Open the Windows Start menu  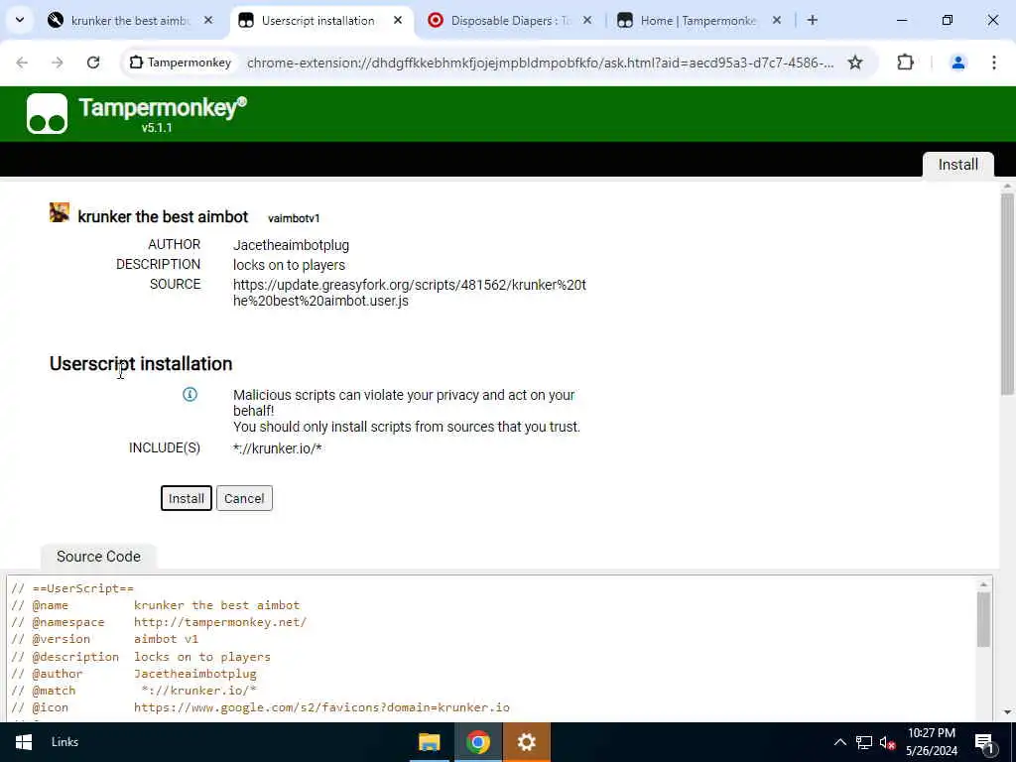(x=24, y=742)
